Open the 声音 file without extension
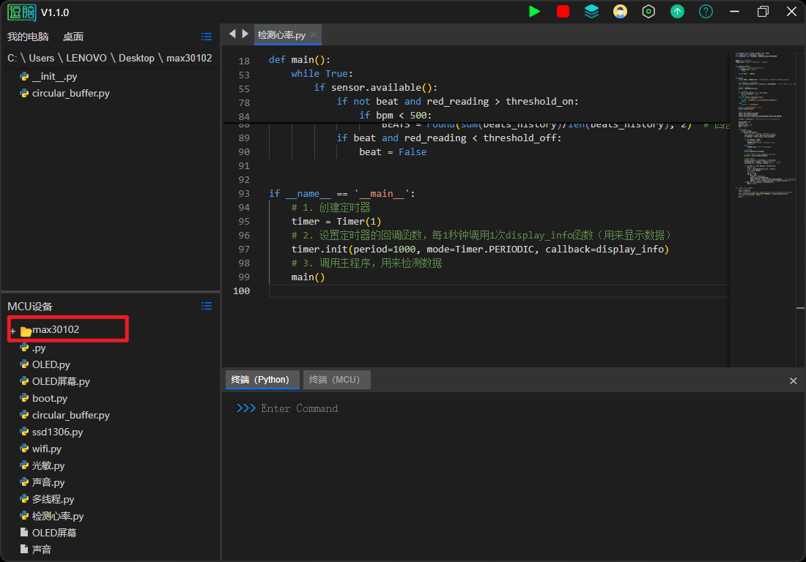The height and width of the screenshot is (562, 806). coord(41,550)
